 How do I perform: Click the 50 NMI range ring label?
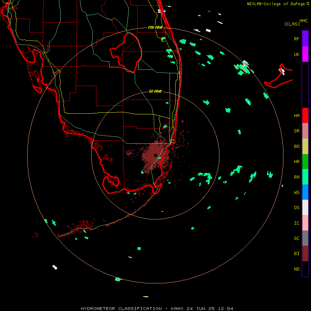(x=155, y=91)
